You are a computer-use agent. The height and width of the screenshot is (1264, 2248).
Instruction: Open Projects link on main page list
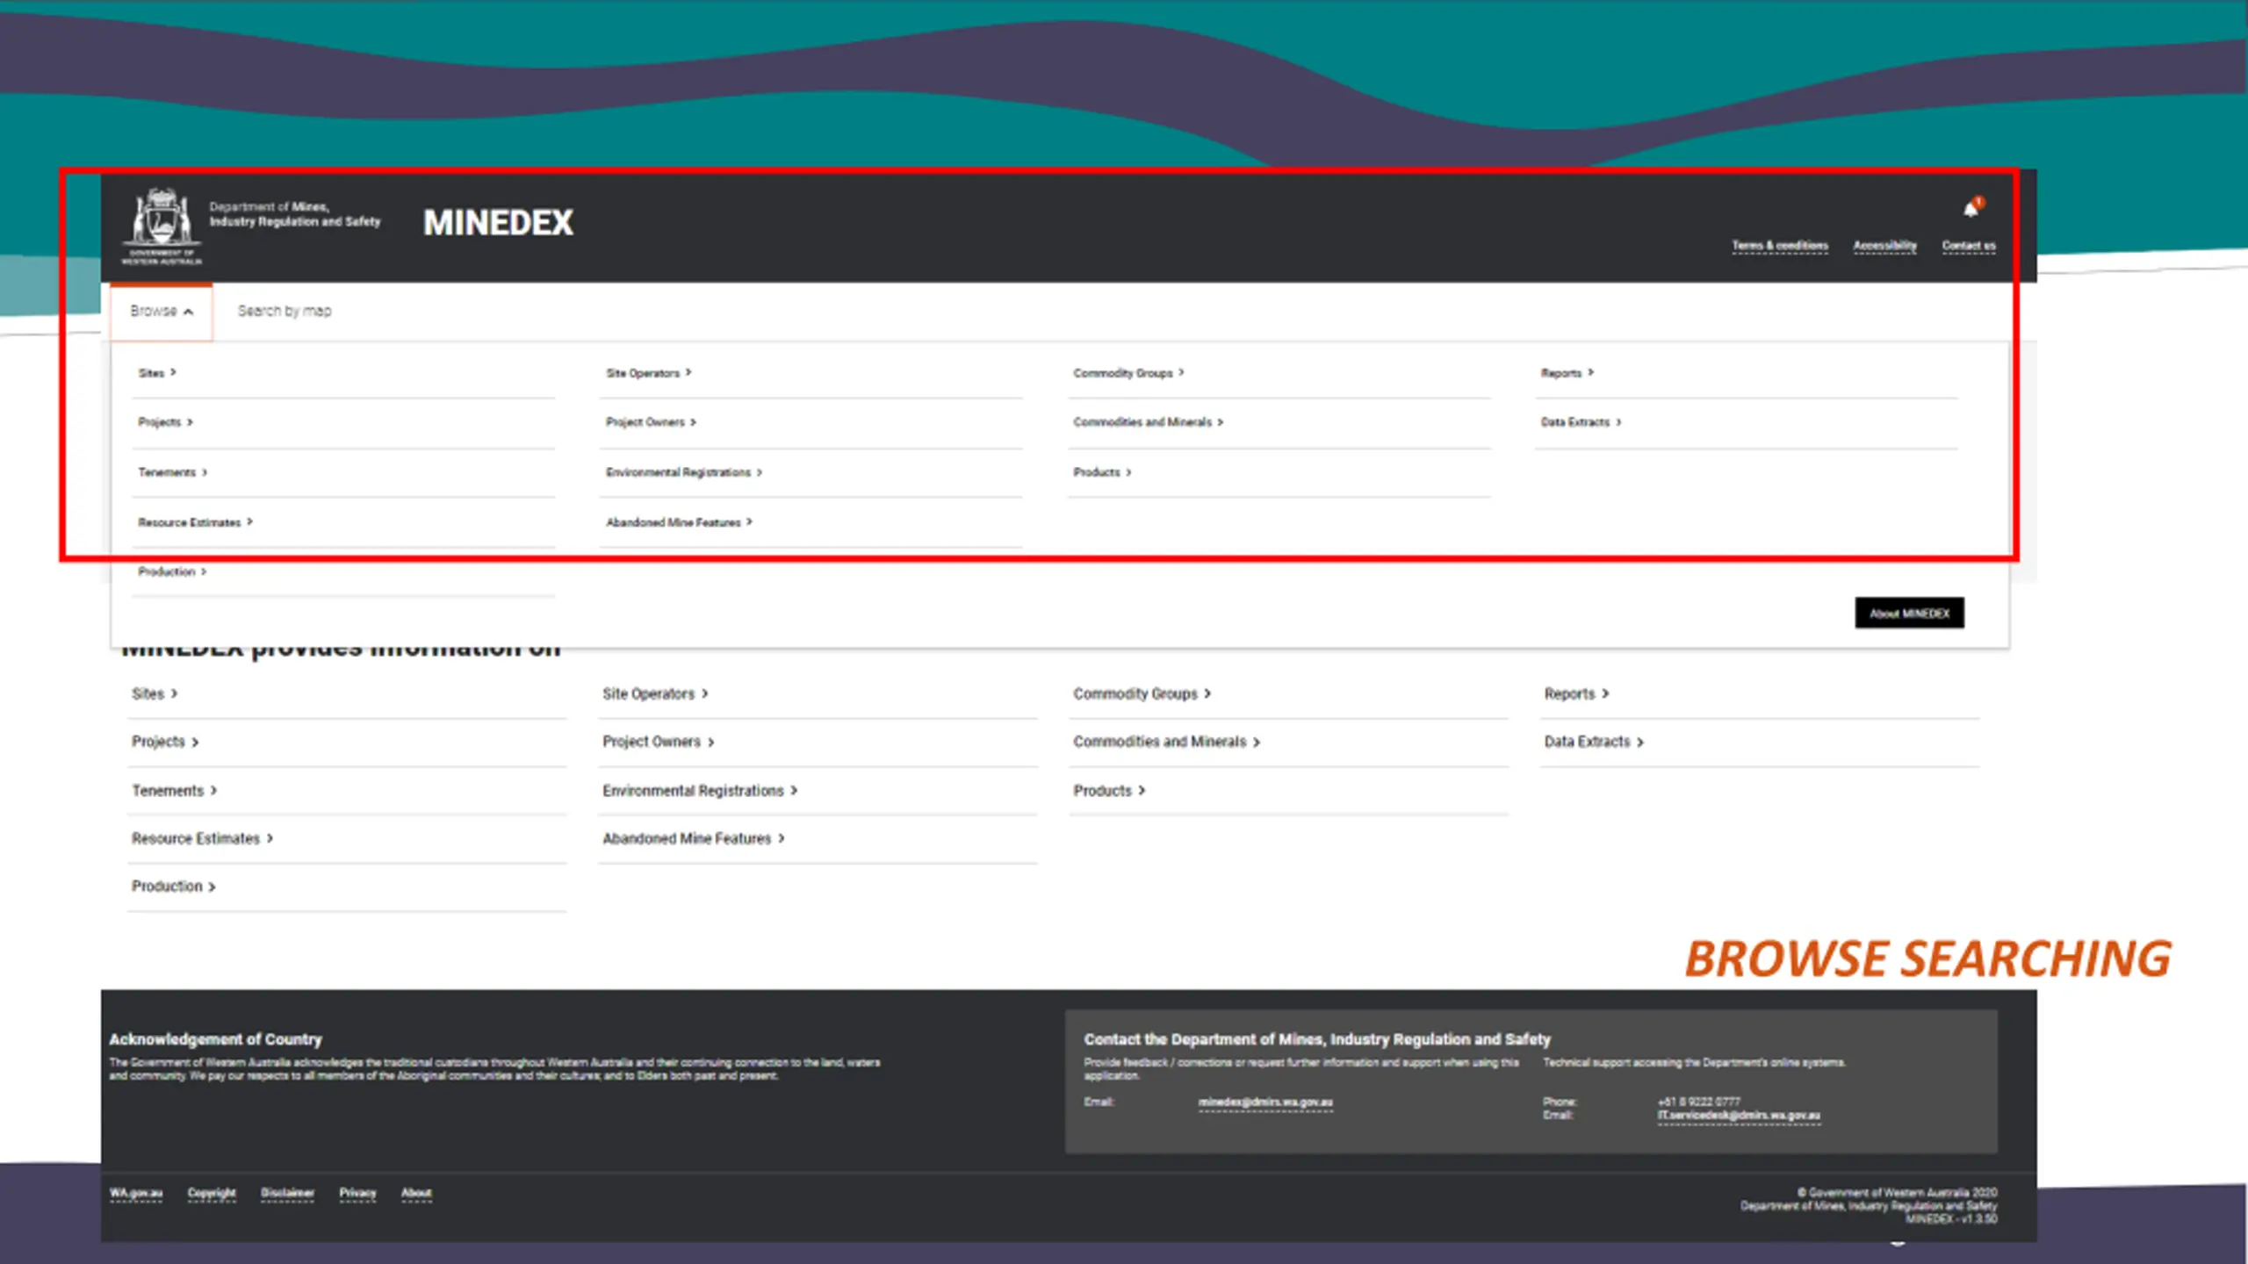click(165, 742)
